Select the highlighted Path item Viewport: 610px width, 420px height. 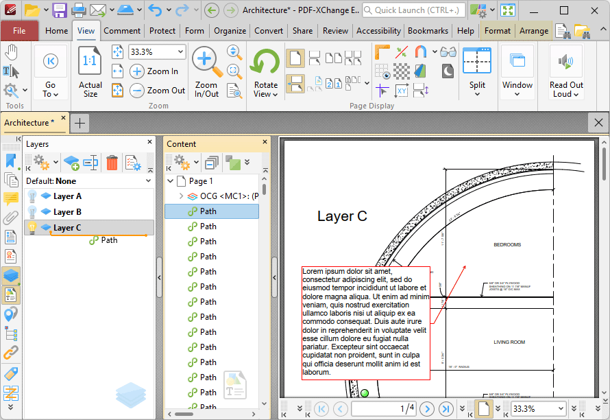click(212, 211)
